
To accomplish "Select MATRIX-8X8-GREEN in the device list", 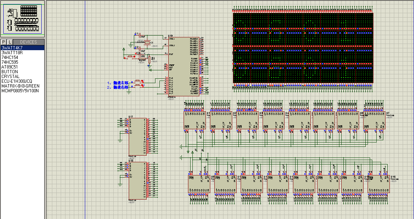I will (22, 86).
